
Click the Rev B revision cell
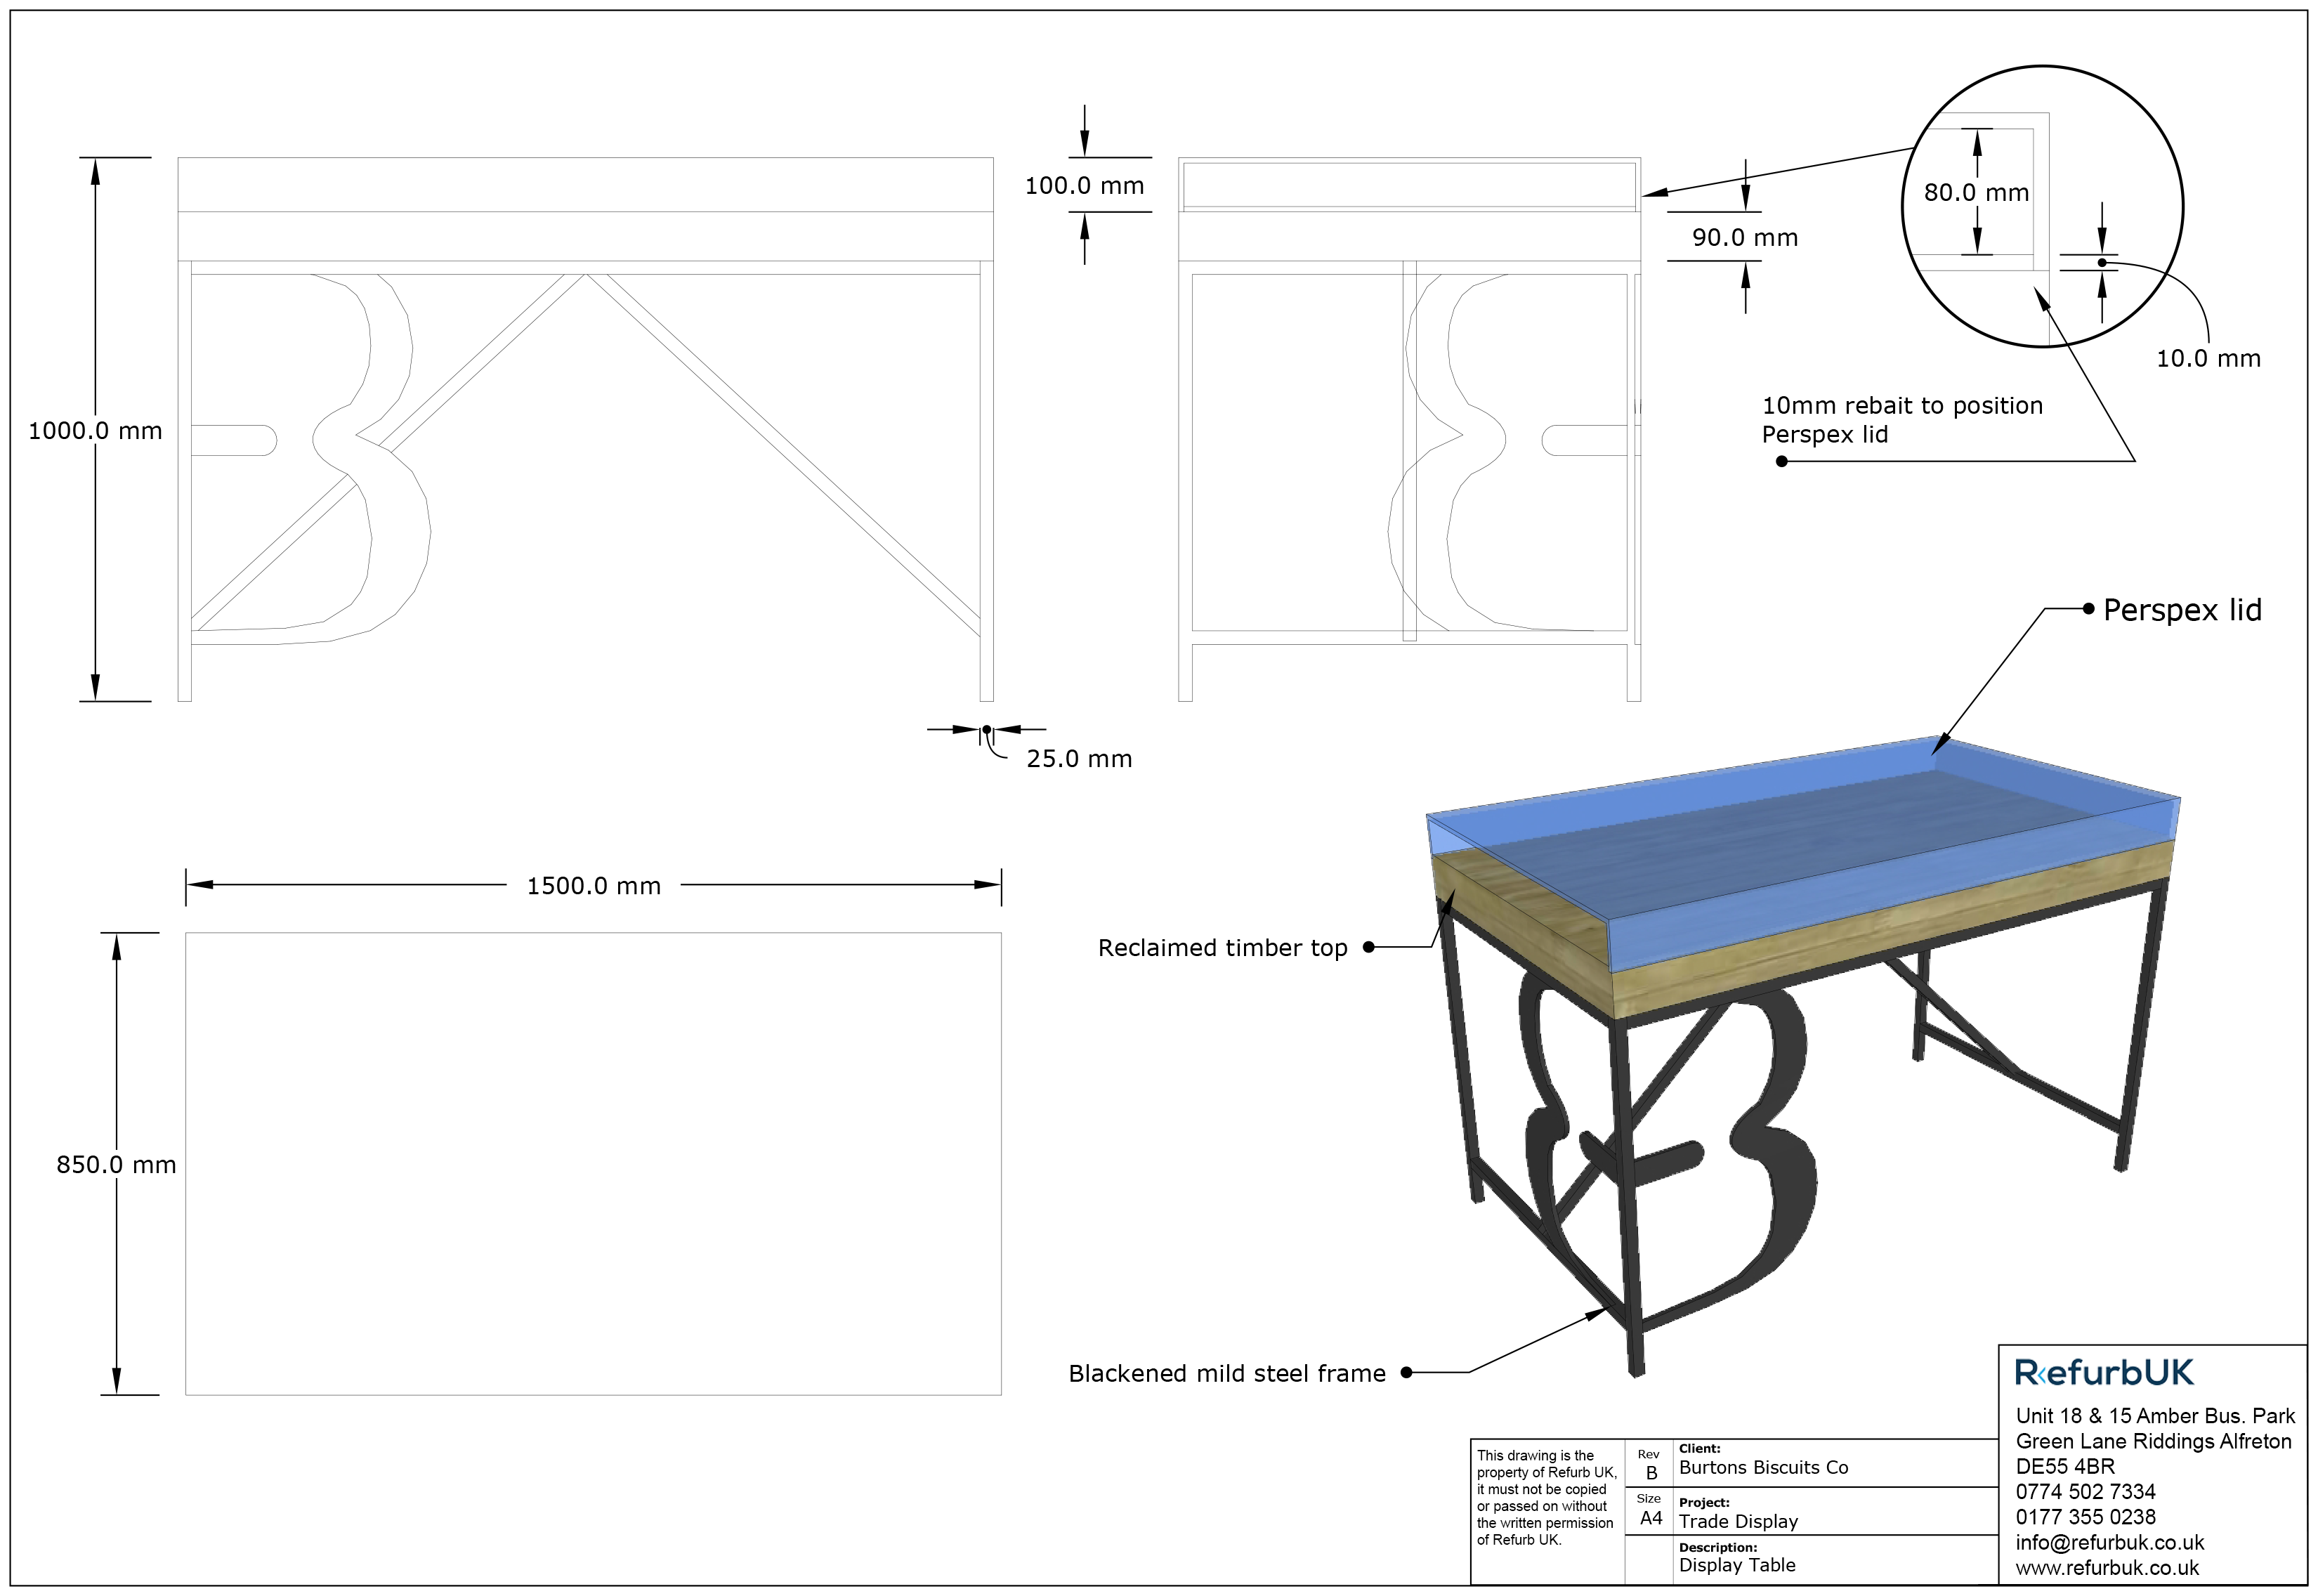click(1651, 1472)
